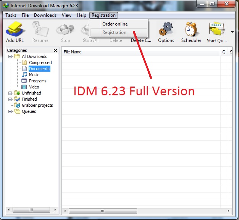The image size is (239, 220).
Task: Select the Finished category label
Action: click(x=29, y=99)
